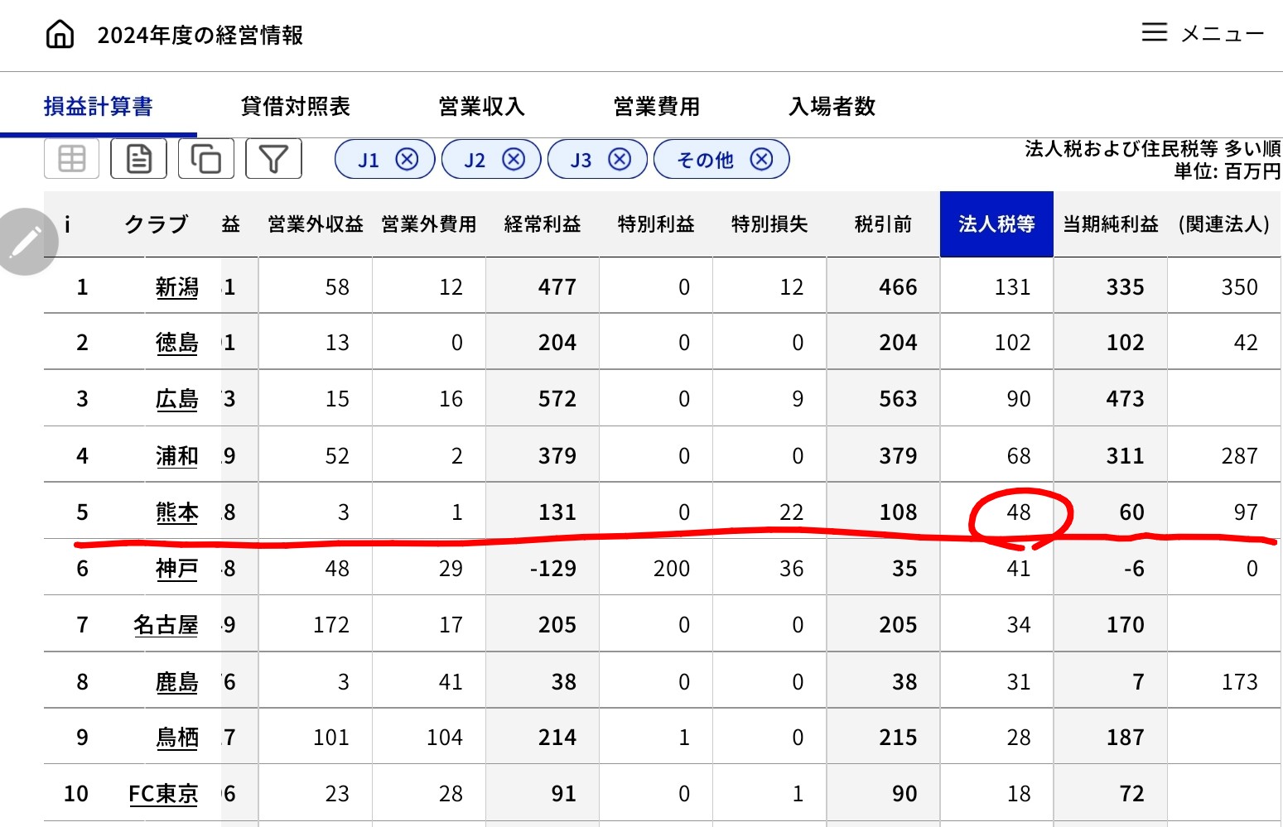Remove the その他 filter chip
Image resolution: width=1283 pixels, height=827 pixels.
[x=761, y=159]
